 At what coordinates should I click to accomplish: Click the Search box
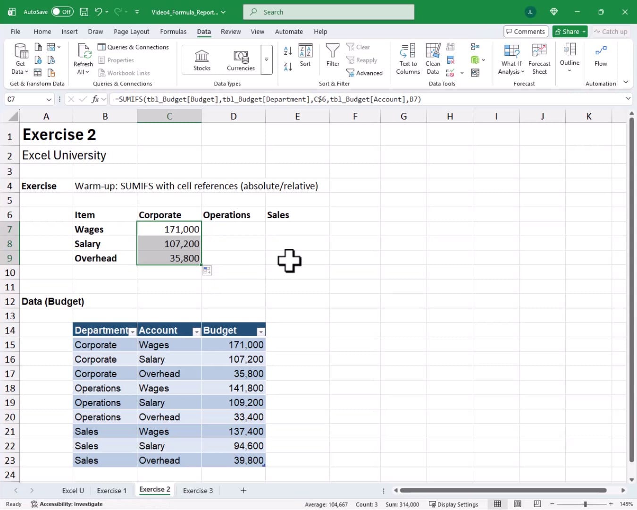coord(329,12)
